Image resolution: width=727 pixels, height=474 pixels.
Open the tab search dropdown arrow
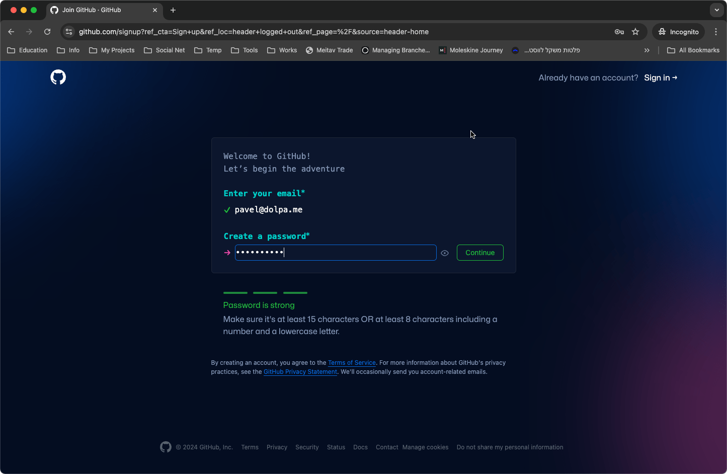coord(717,10)
